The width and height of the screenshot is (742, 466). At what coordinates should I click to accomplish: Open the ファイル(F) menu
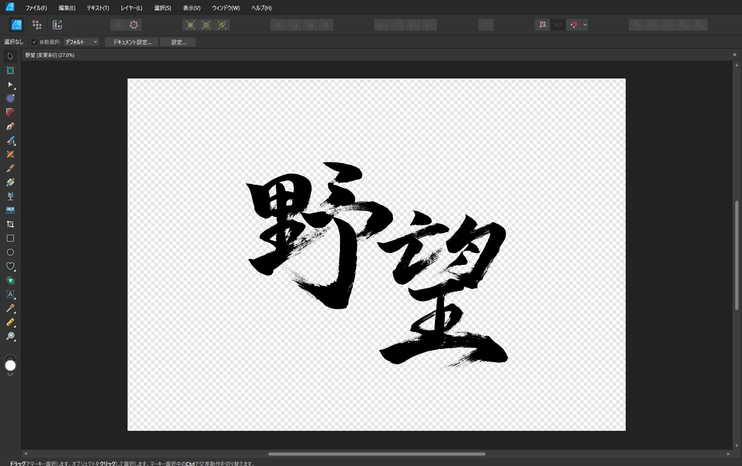point(36,8)
